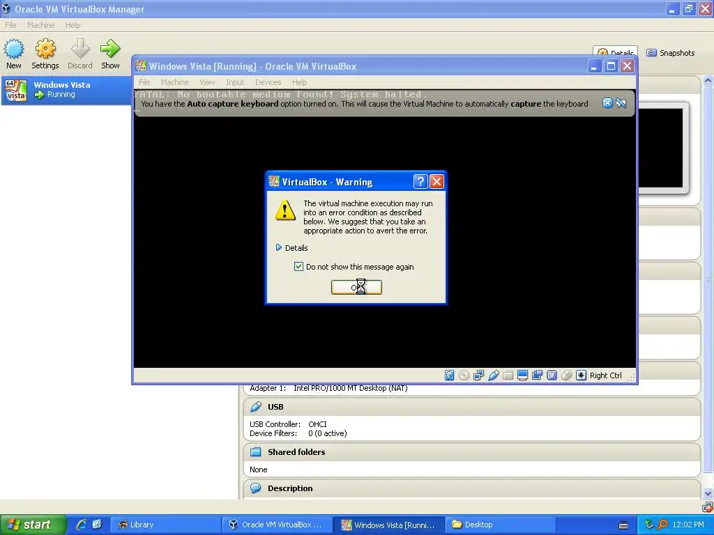714x535 pixels.
Task: Click the Right Ctrl host key label
Action: pyautogui.click(x=606, y=375)
